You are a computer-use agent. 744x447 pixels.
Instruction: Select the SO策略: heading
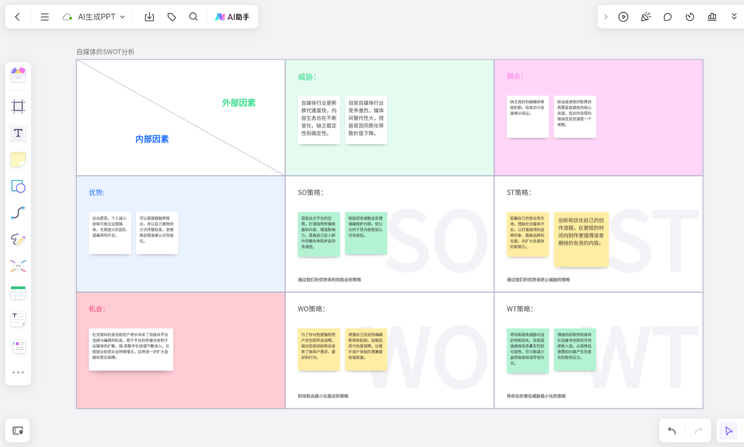310,192
